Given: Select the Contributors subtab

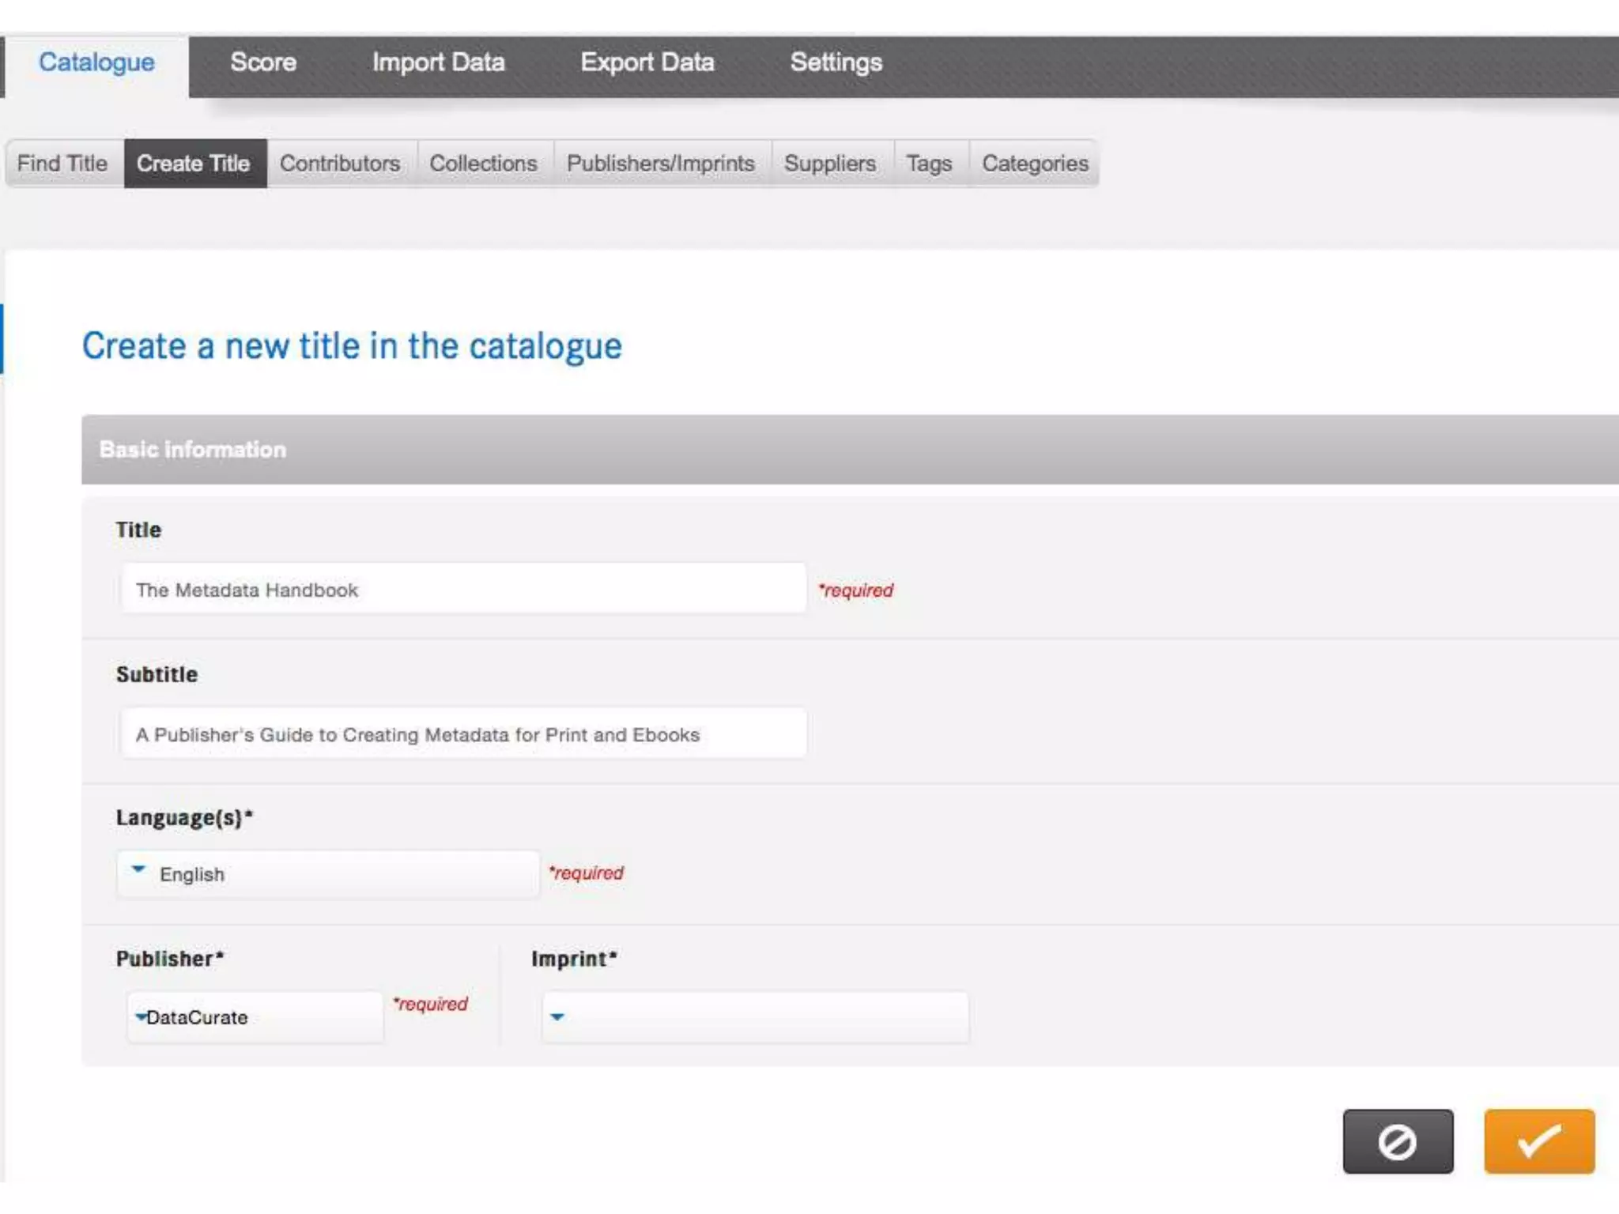Looking at the screenshot, I should pos(340,164).
